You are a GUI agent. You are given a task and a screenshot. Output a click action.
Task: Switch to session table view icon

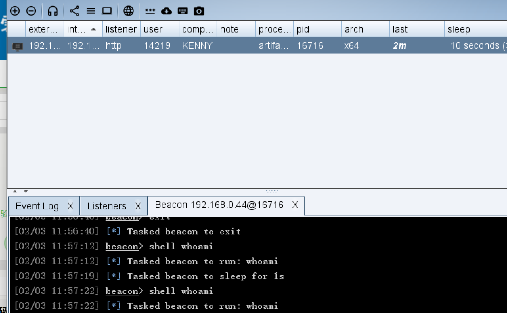point(91,11)
